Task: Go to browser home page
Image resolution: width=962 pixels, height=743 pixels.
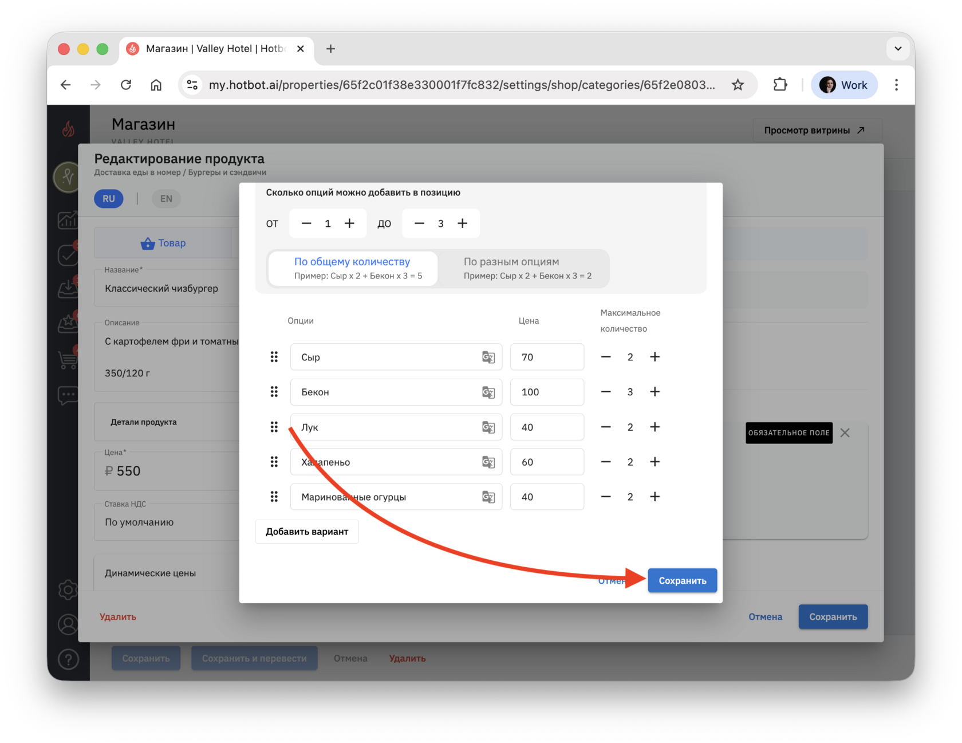Action: click(156, 85)
